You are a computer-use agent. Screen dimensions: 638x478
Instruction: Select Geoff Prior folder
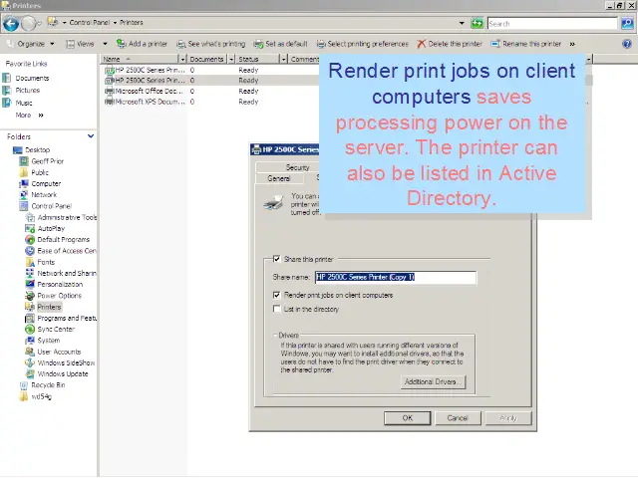(x=42, y=161)
